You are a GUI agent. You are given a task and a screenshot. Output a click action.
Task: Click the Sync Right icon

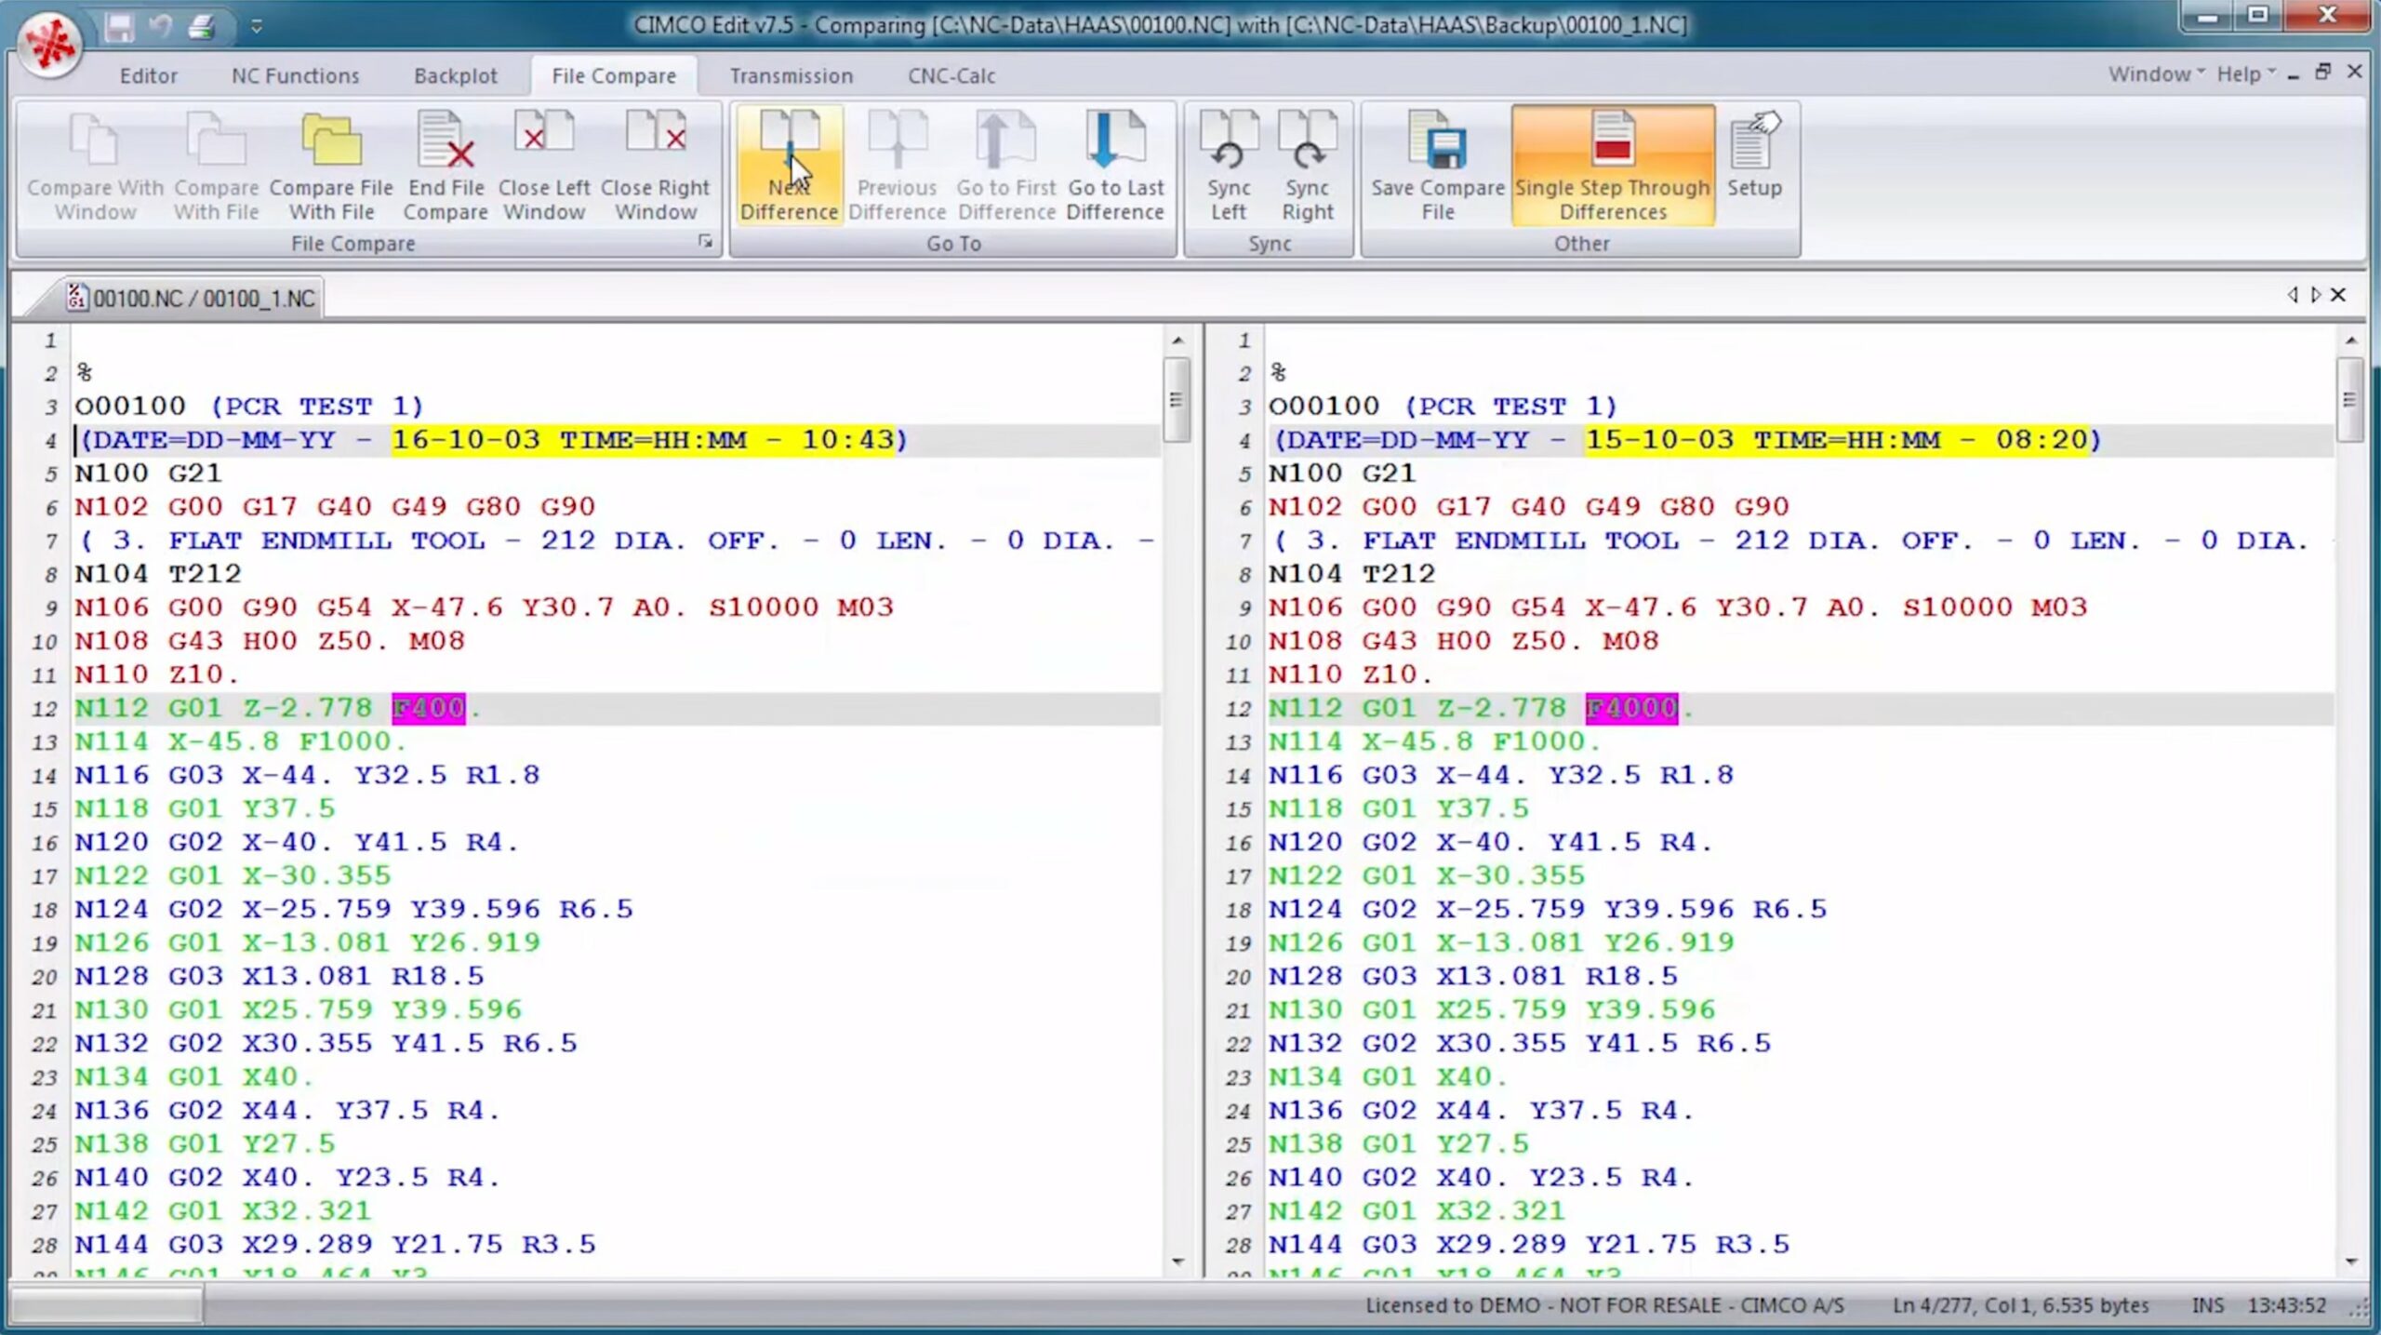[1307, 164]
